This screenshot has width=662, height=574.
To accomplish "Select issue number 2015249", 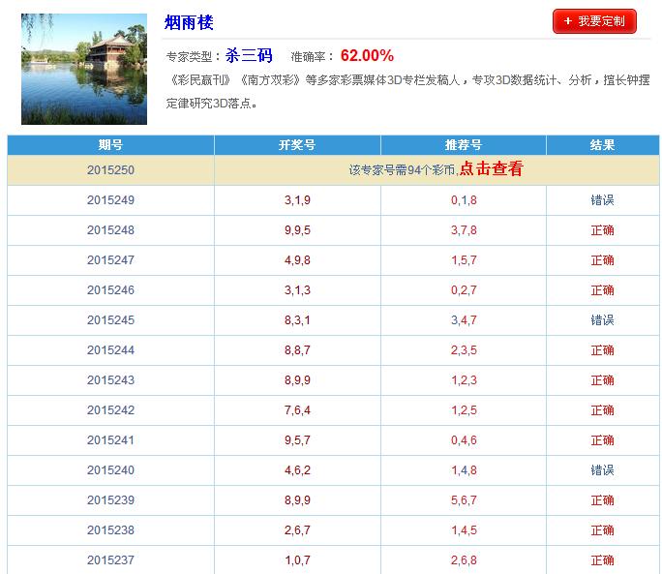I will [110, 200].
